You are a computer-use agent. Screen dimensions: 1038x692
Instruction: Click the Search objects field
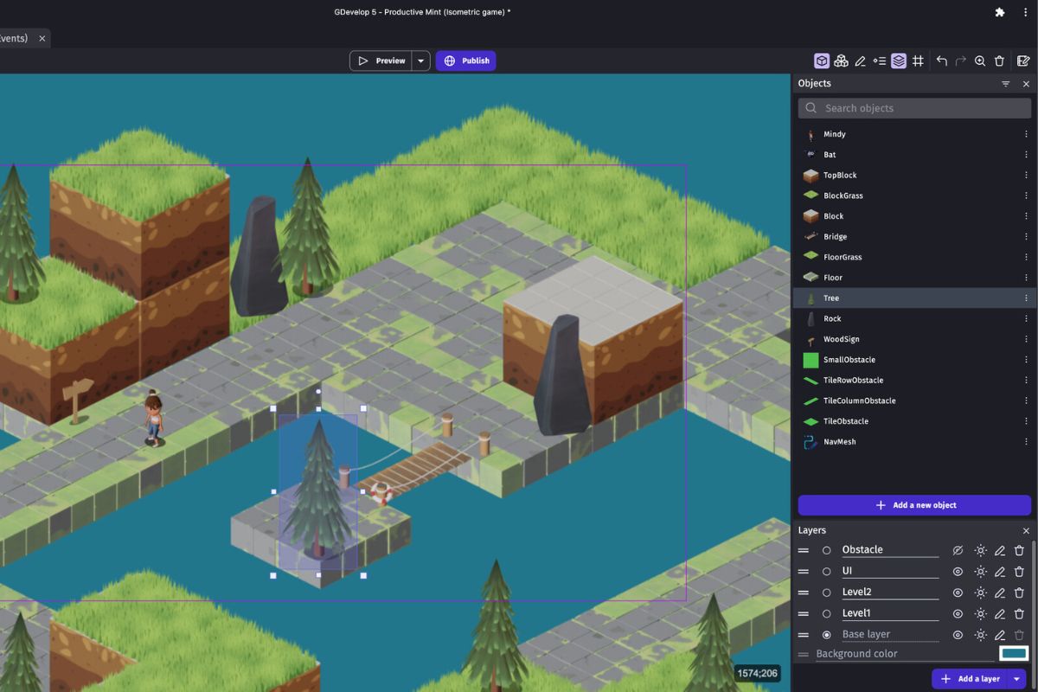pyautogui.click(x=914, y=108)
